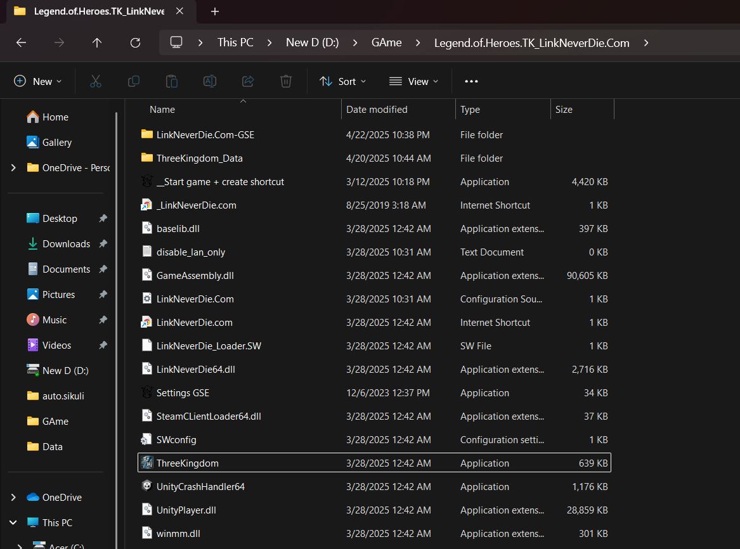
Task: Refresh the current folder view
Action: tap(135, 42)
